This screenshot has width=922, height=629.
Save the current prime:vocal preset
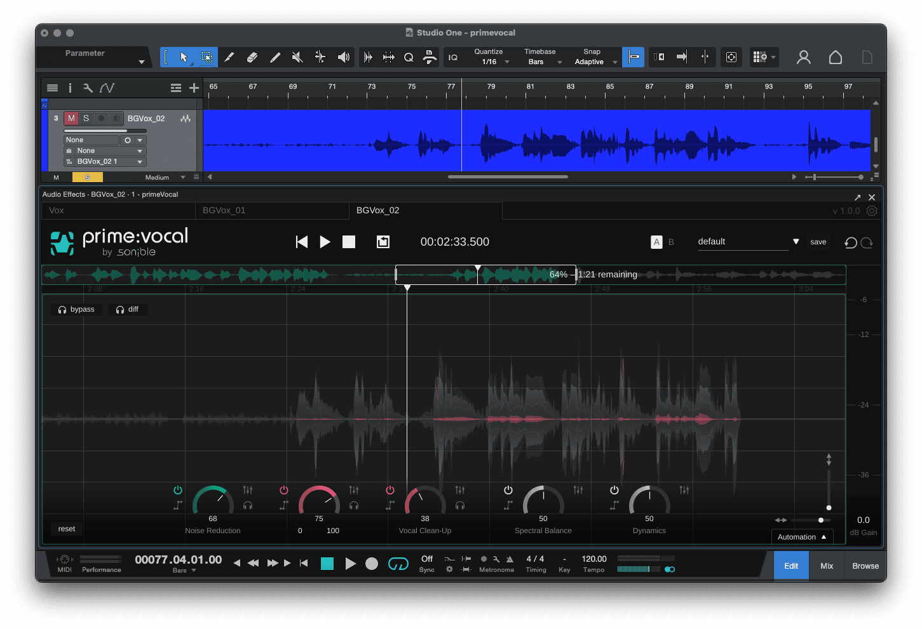coord(818,242)
